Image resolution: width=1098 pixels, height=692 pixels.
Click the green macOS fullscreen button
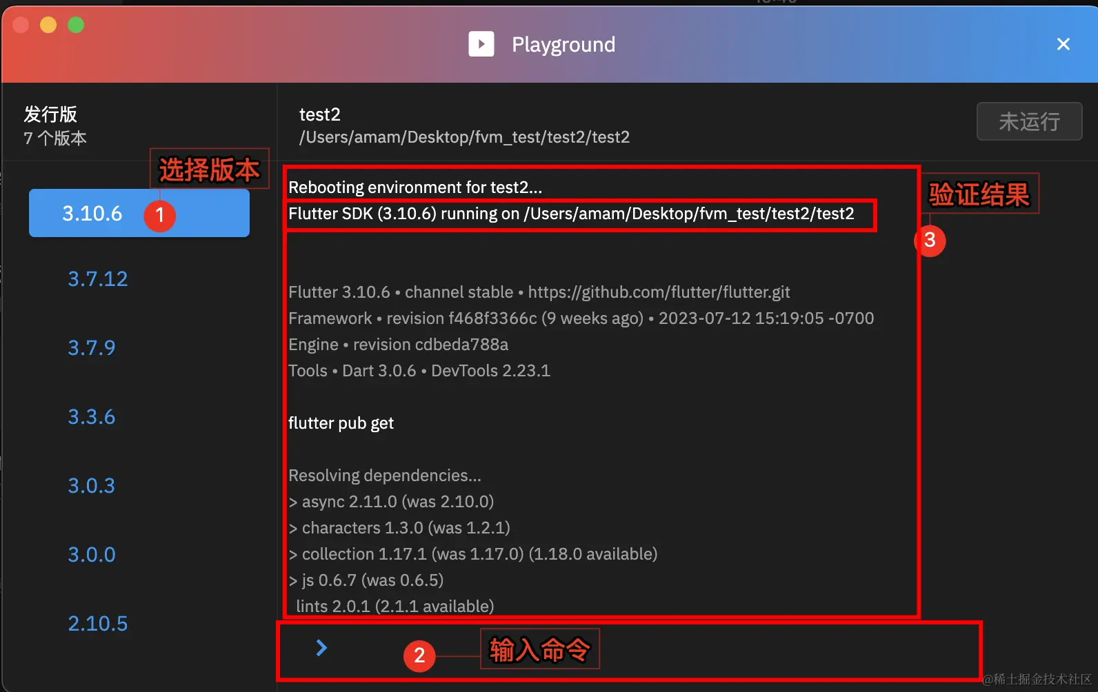pos(76,25)
